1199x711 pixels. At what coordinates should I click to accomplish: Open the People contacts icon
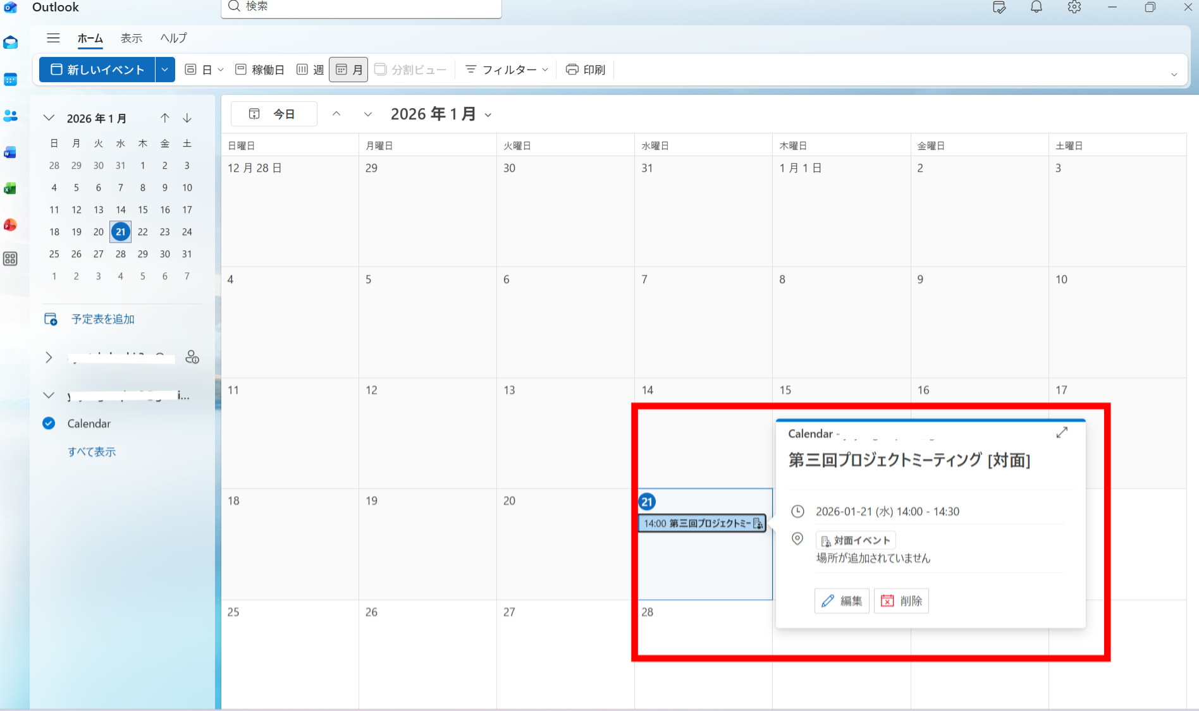point(10,116)
